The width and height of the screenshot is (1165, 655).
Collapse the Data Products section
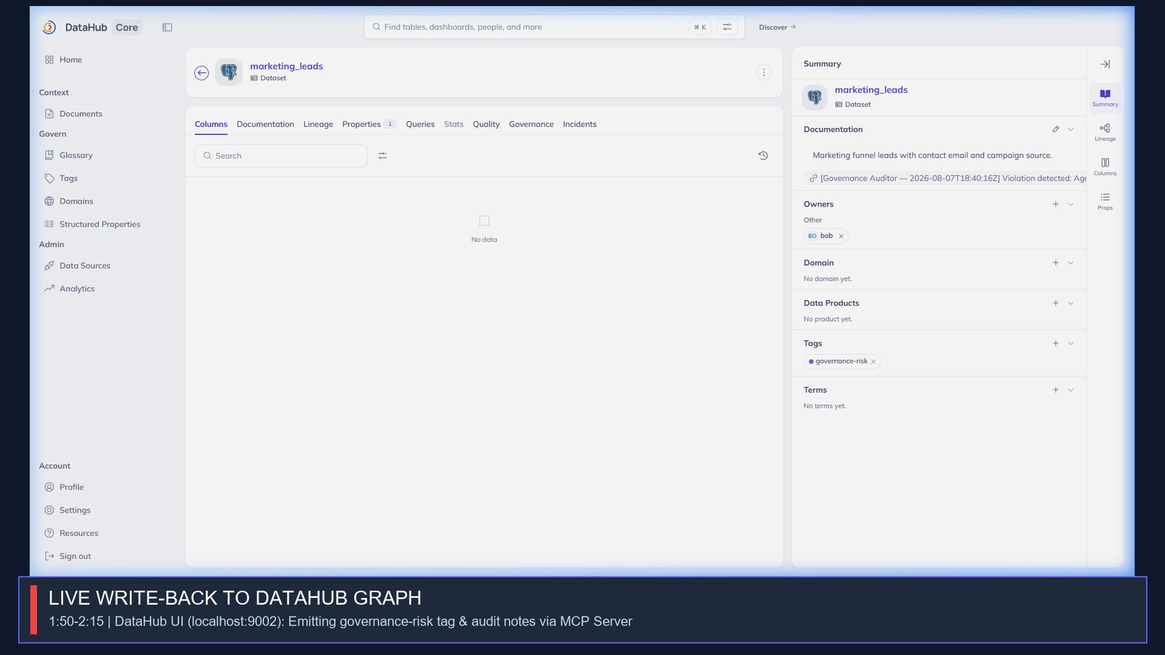tap(1071, 303)
